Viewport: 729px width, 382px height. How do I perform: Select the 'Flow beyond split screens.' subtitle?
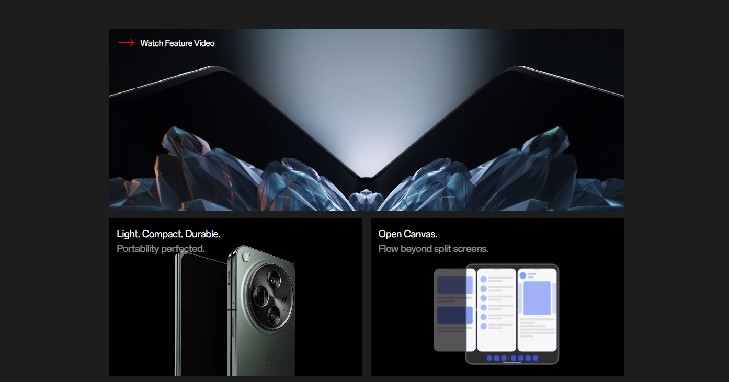[433, 249]
